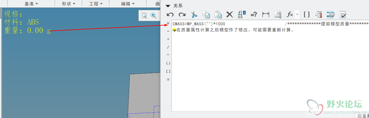Viewport: 369px width, 118px height.
Task: Insert a function with the fx icon
Action: [290, 14]
